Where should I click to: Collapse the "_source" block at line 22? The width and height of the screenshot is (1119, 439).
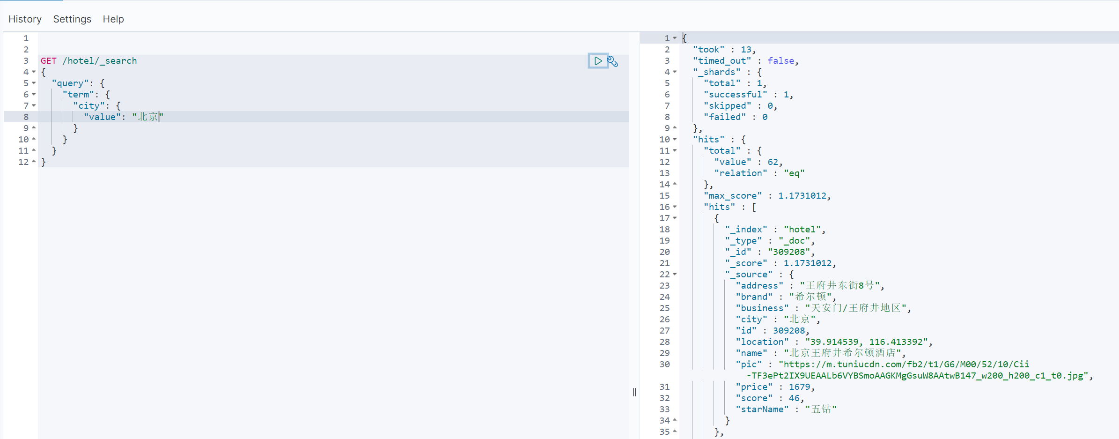pyautogui.click(x=675, y=274)
